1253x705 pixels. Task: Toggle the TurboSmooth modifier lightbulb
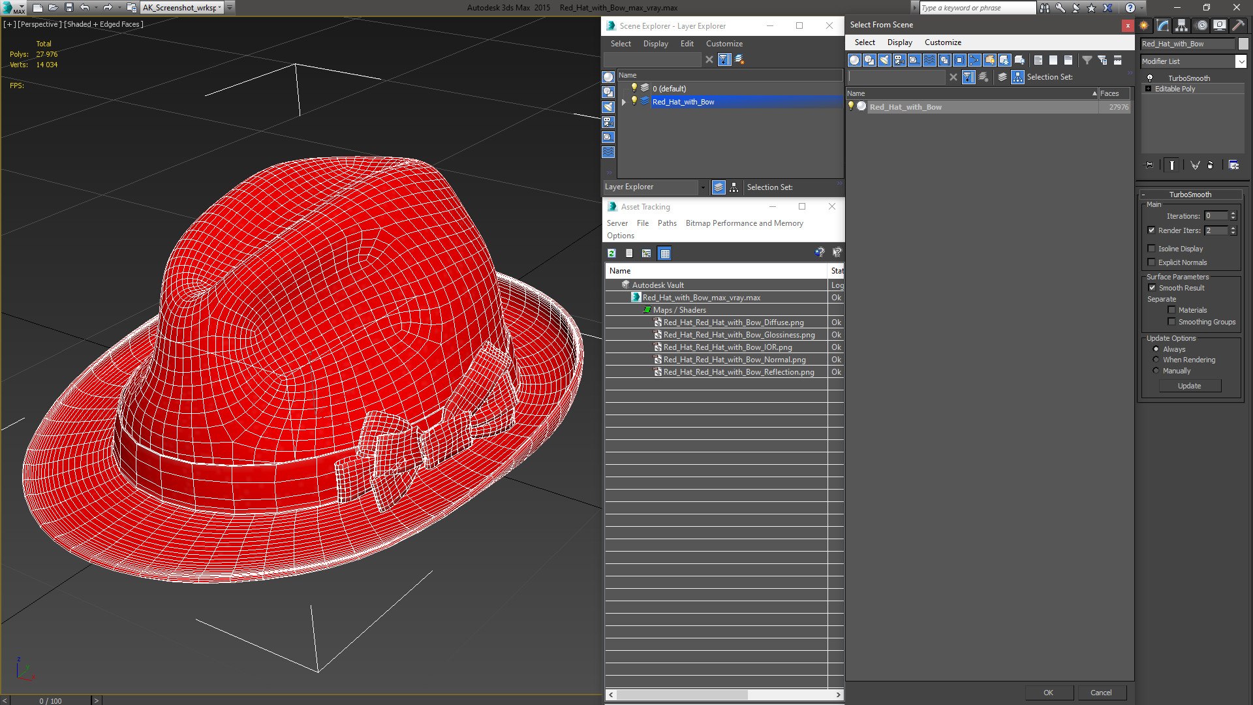tap(1150, 78)
